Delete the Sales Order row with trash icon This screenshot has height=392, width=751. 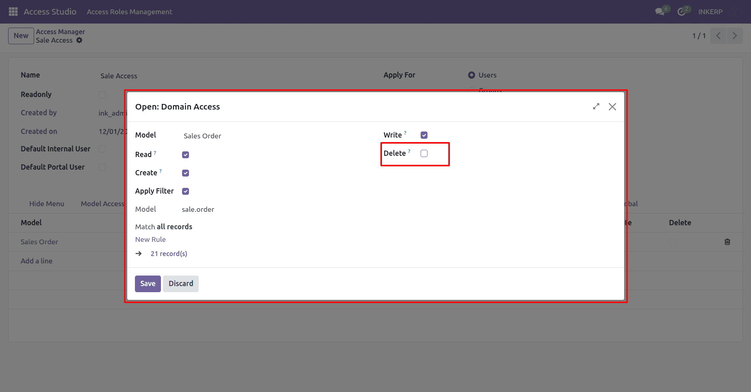point(727,242)
